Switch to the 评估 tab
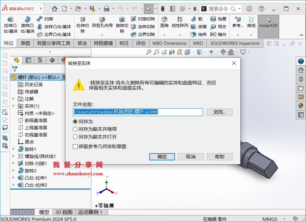 coord(141,43)
